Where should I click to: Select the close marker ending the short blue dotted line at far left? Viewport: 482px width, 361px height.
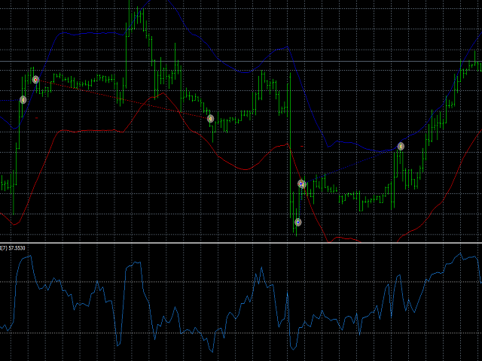tap(23, 100)
